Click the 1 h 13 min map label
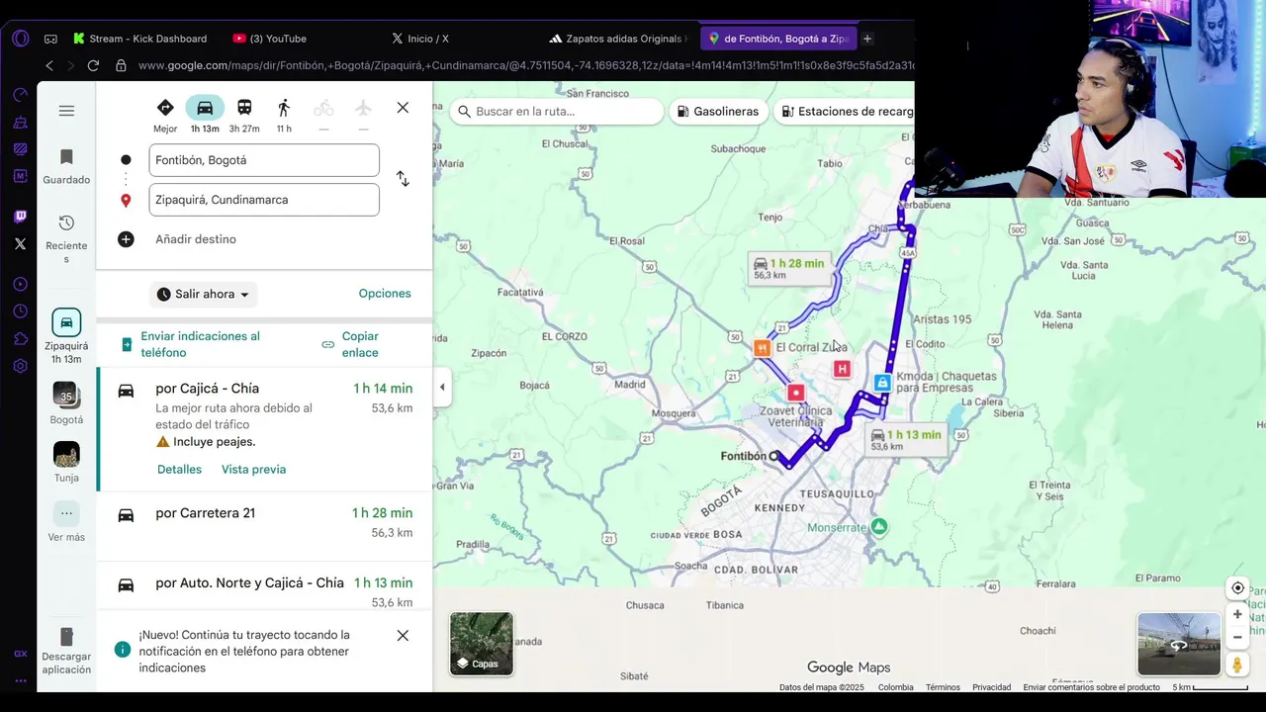The image size is (1266, 712). click(906, 439)
